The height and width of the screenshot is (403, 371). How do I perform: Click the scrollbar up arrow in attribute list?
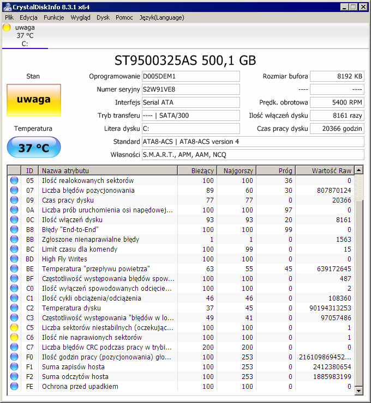click(x=358, y=170)
